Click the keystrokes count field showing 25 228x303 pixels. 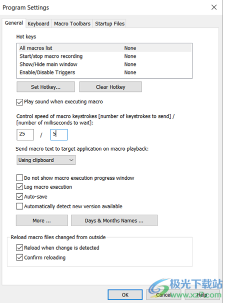click(x=25, y=134)
